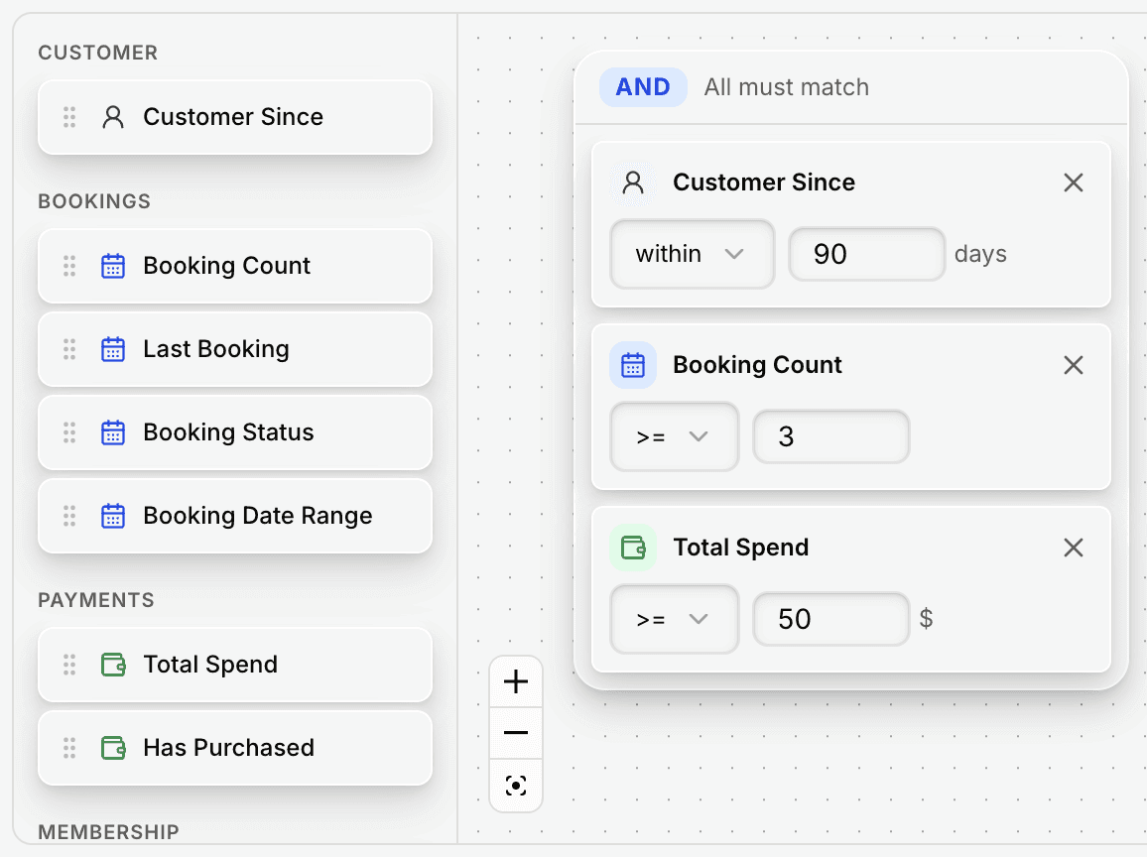Image resolution: width=1147 pixels, height=857 pixels.
Task: Select Booking Date Range item in sidebar
Action: coord(235,516)
